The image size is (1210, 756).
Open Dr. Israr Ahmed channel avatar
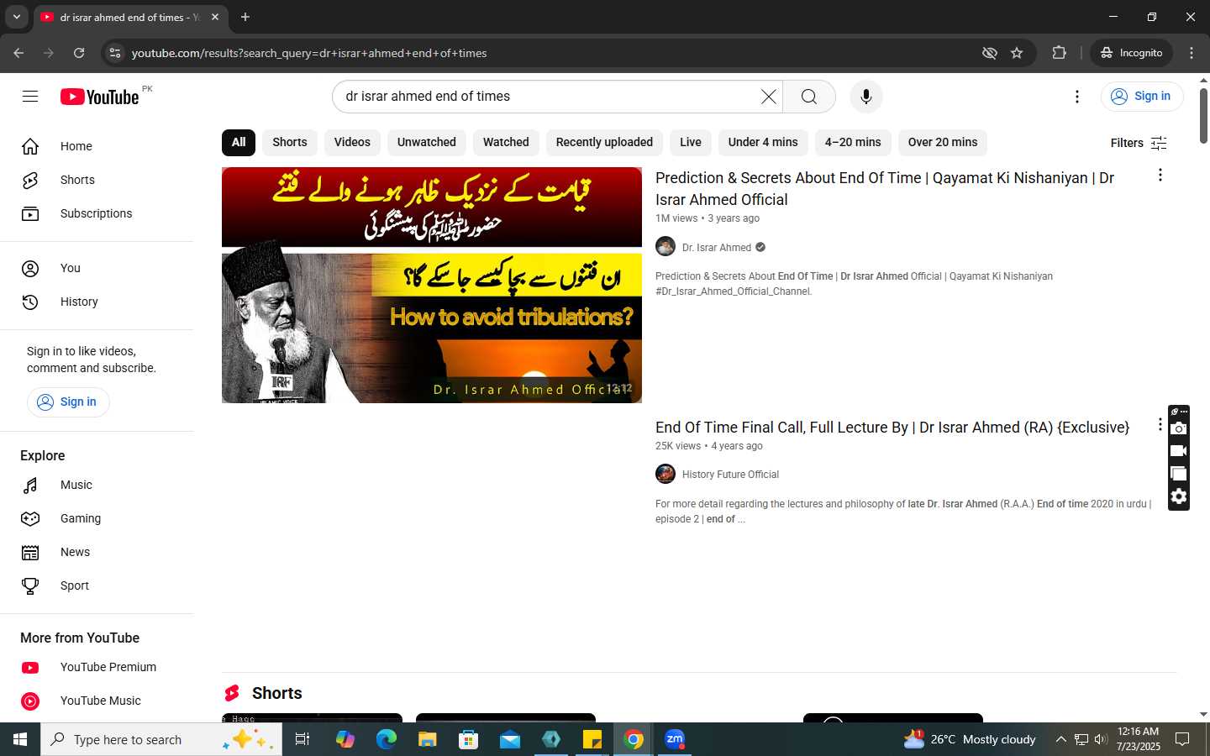pos(665,247)
